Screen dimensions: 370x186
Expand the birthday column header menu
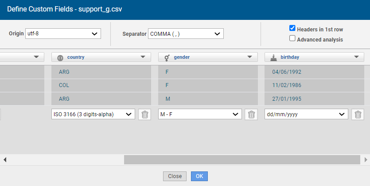click(x=356, y=57)
